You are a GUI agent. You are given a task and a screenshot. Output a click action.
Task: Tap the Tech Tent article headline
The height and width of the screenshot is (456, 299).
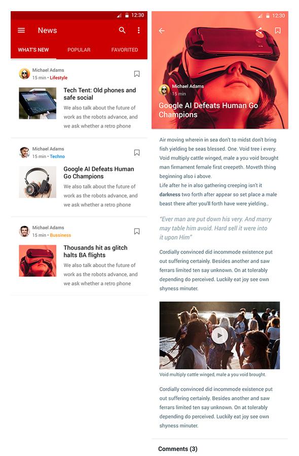[100, 94]
